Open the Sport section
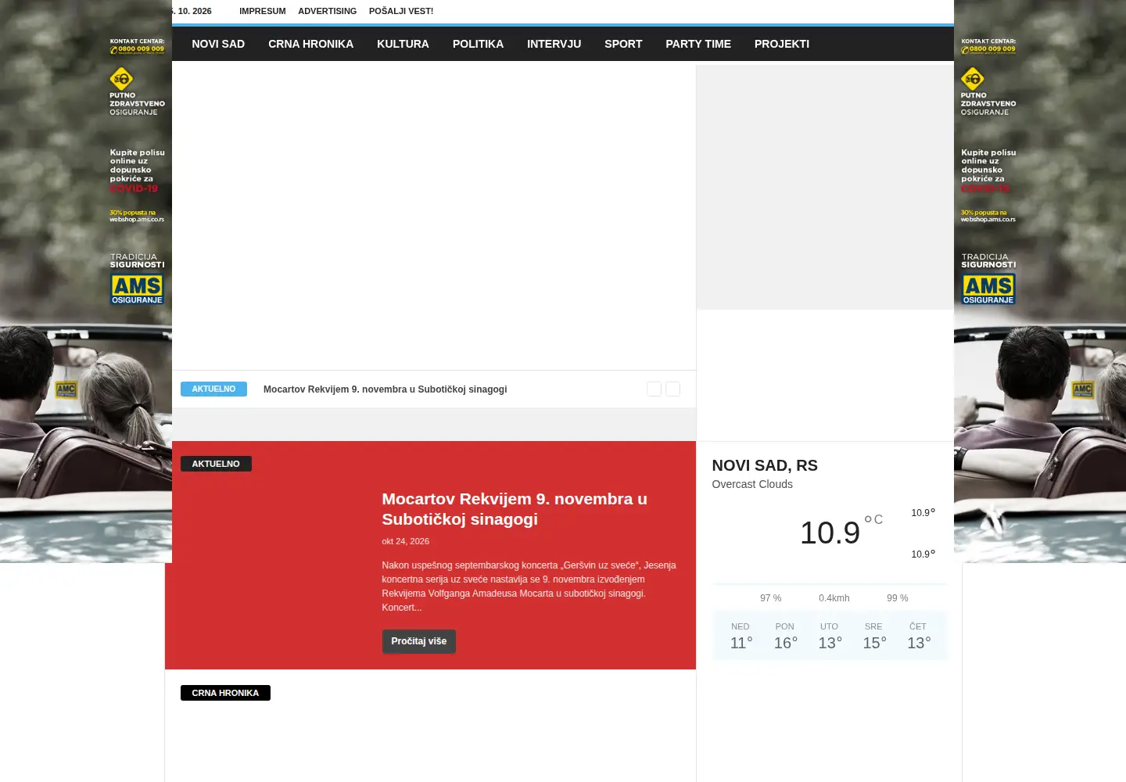 click(623, 44)
